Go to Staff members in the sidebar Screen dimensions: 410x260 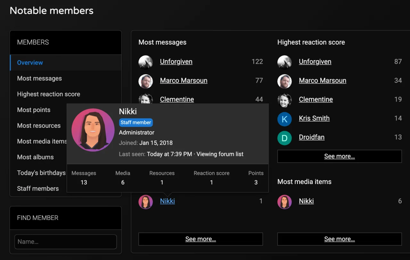(38, 189)
